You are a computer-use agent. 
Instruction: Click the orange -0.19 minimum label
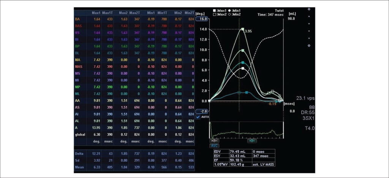click(272, 104)
